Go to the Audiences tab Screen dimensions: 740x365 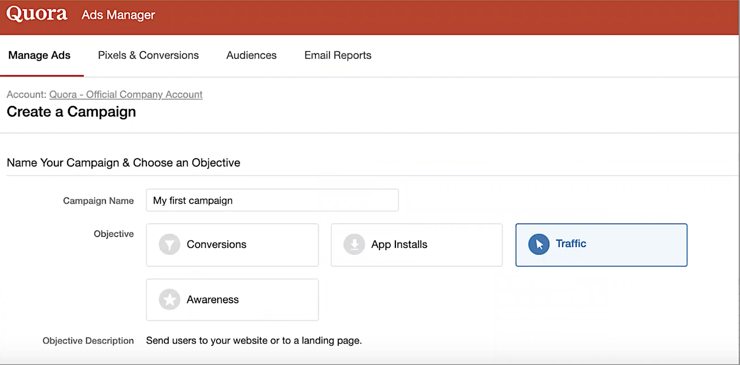tap(252, 55)
